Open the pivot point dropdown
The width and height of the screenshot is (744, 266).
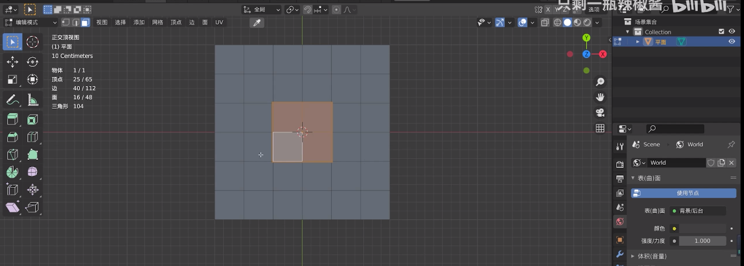[292, 9]
